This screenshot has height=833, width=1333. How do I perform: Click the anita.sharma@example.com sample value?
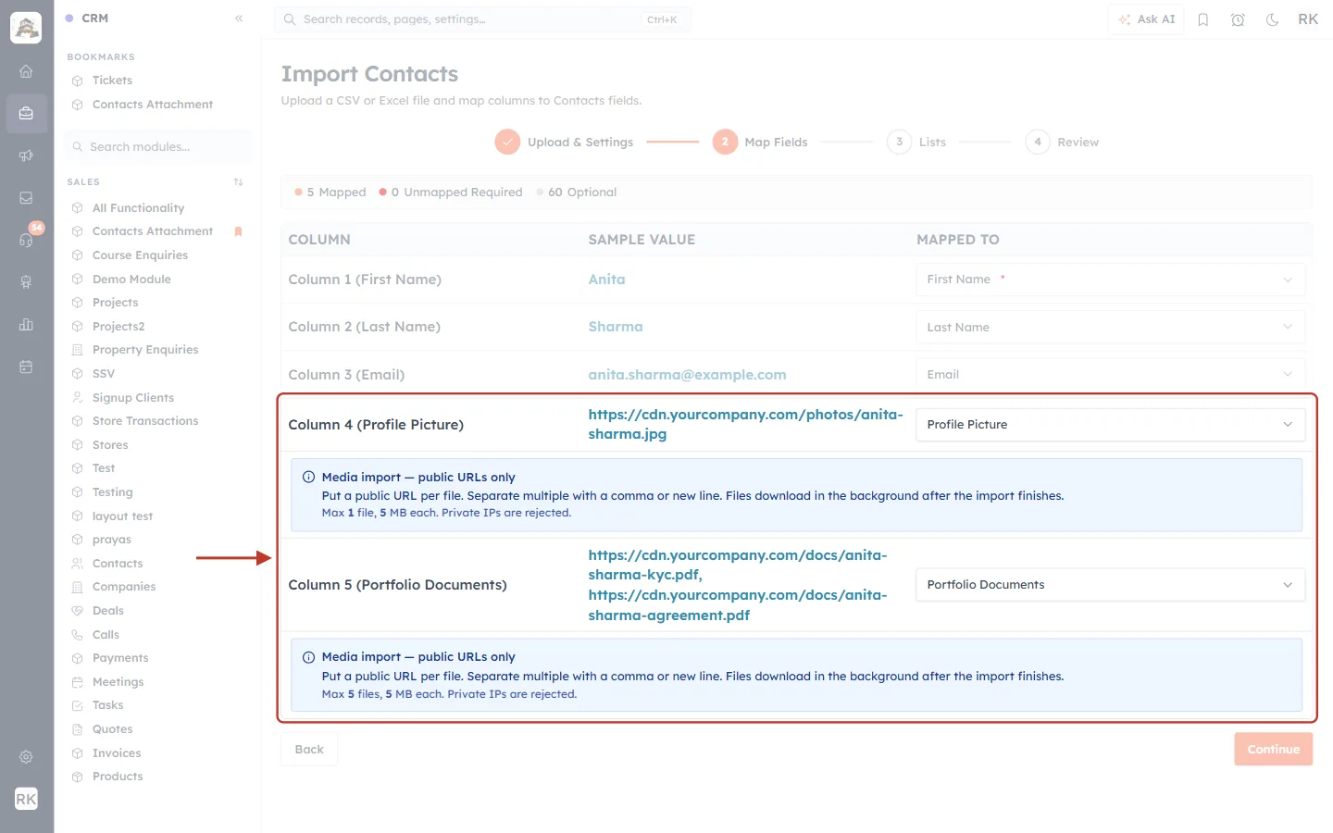(x=687, y=375)
